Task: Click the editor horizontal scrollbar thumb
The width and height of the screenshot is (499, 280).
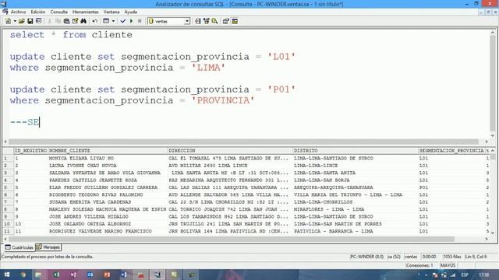Action: point(243,142)
